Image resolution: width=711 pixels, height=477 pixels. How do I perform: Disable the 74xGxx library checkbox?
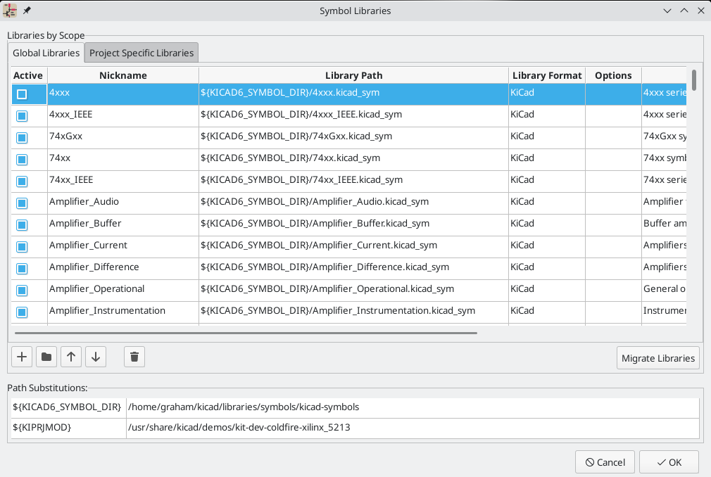pyautogui.click(x=22, y=137)
